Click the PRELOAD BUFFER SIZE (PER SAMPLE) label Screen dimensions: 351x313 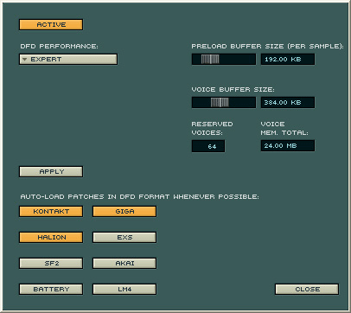267,46
